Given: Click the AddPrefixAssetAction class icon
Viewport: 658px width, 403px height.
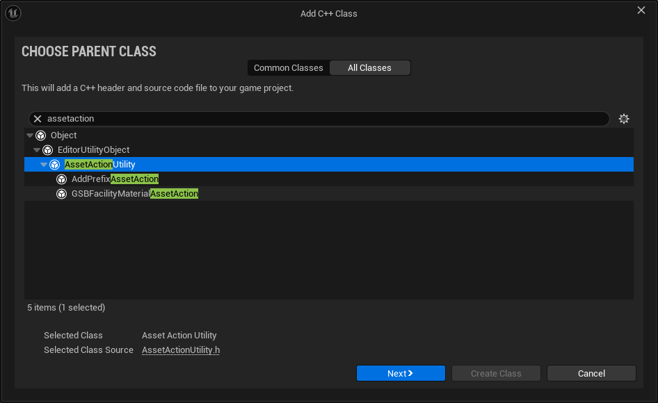Looking at the screenshot, I should [x=62, y=179].
